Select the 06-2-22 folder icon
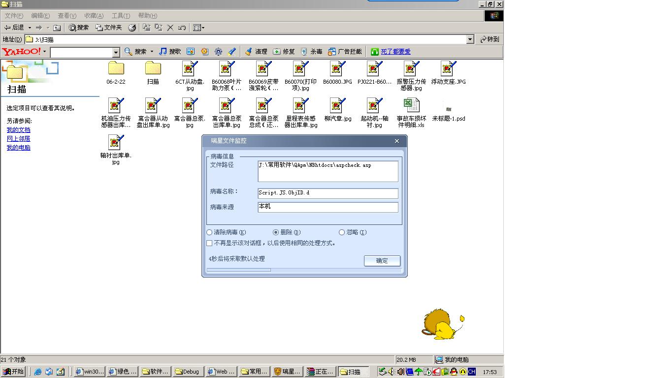The image size is (657, 378). tap(116, 69)
